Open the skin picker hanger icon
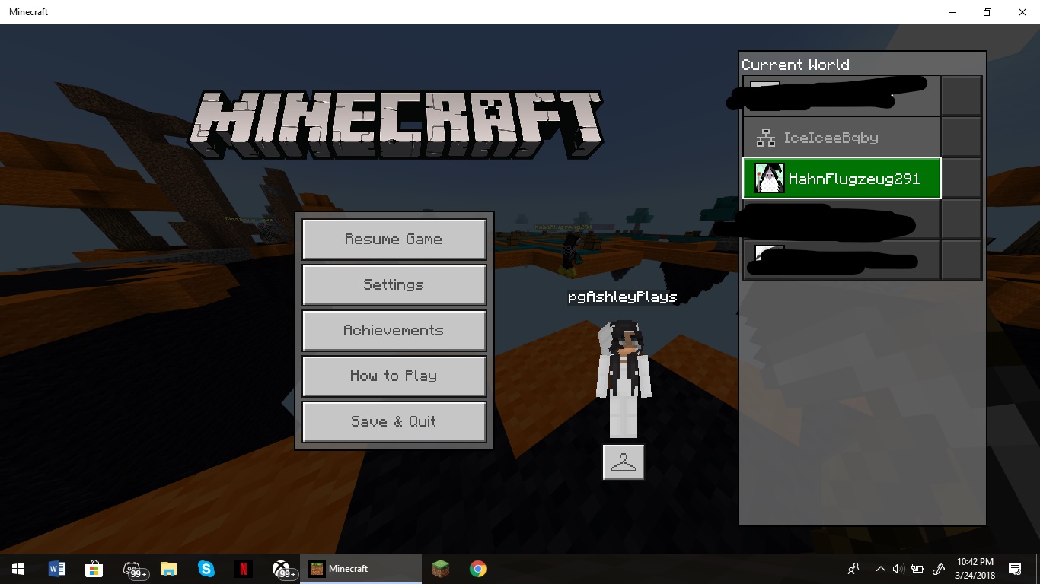The height and width of the screenshot is (584, 1040). click(x=624, y=462)
